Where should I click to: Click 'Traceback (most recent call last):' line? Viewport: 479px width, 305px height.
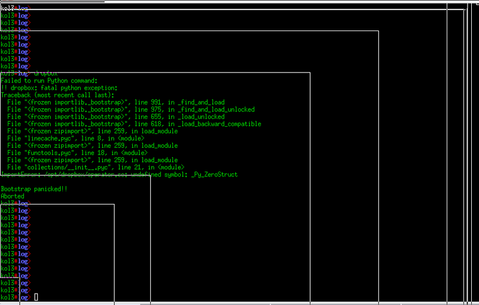coord(57,95)
